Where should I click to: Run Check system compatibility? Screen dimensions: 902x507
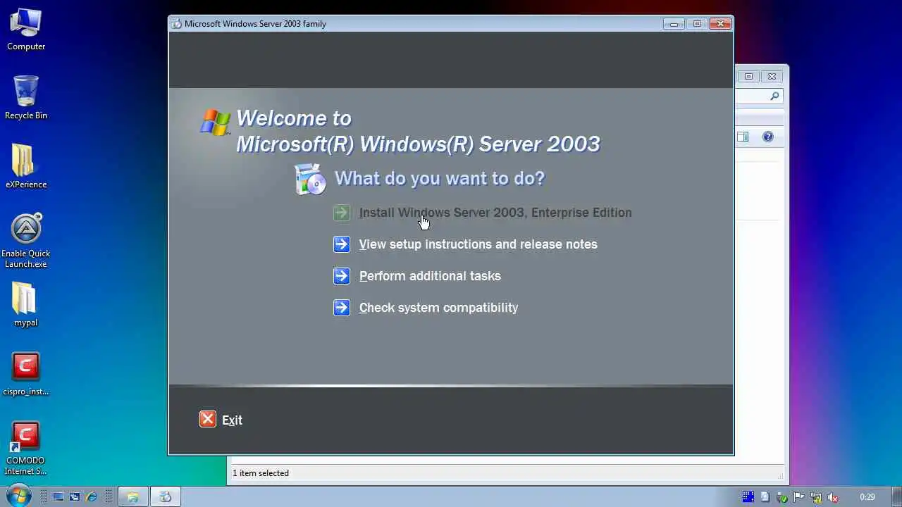click(x=438, y=308)
